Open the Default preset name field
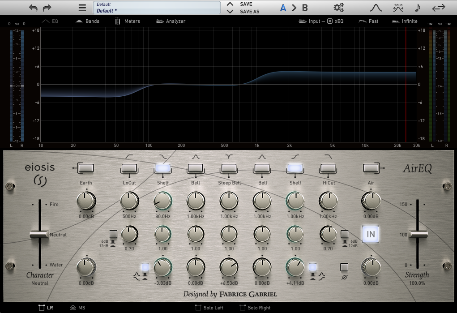Image resolution: width=457 pixels, height=313 pixels. [x=157, y=8]
